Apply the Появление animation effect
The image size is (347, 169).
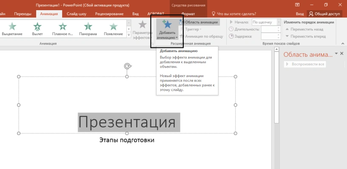click(x=113, y=29)
